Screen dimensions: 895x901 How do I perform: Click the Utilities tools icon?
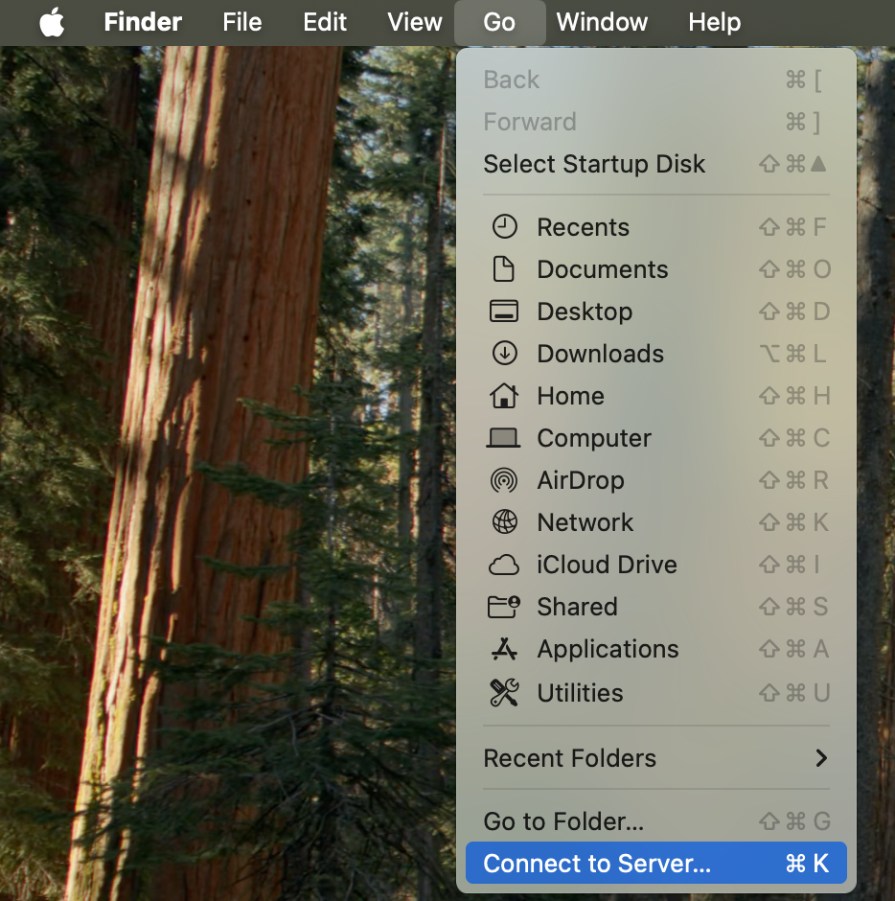coord(504,693)
